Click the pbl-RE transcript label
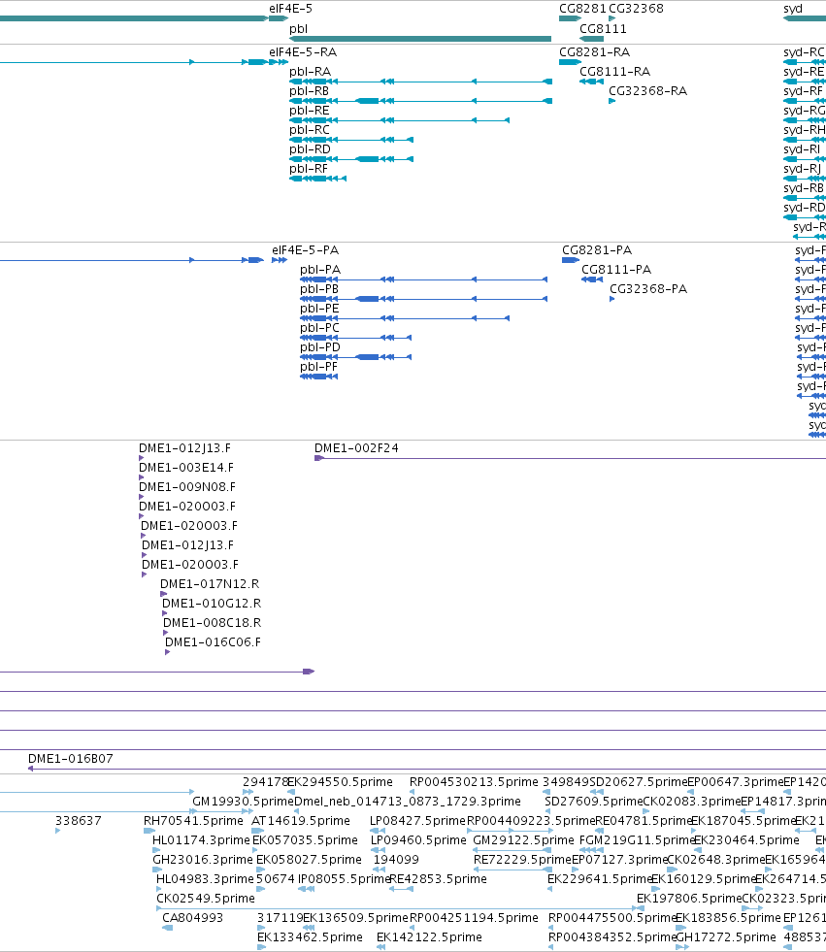Screen dimensions: 826x952 click(309, 111)
